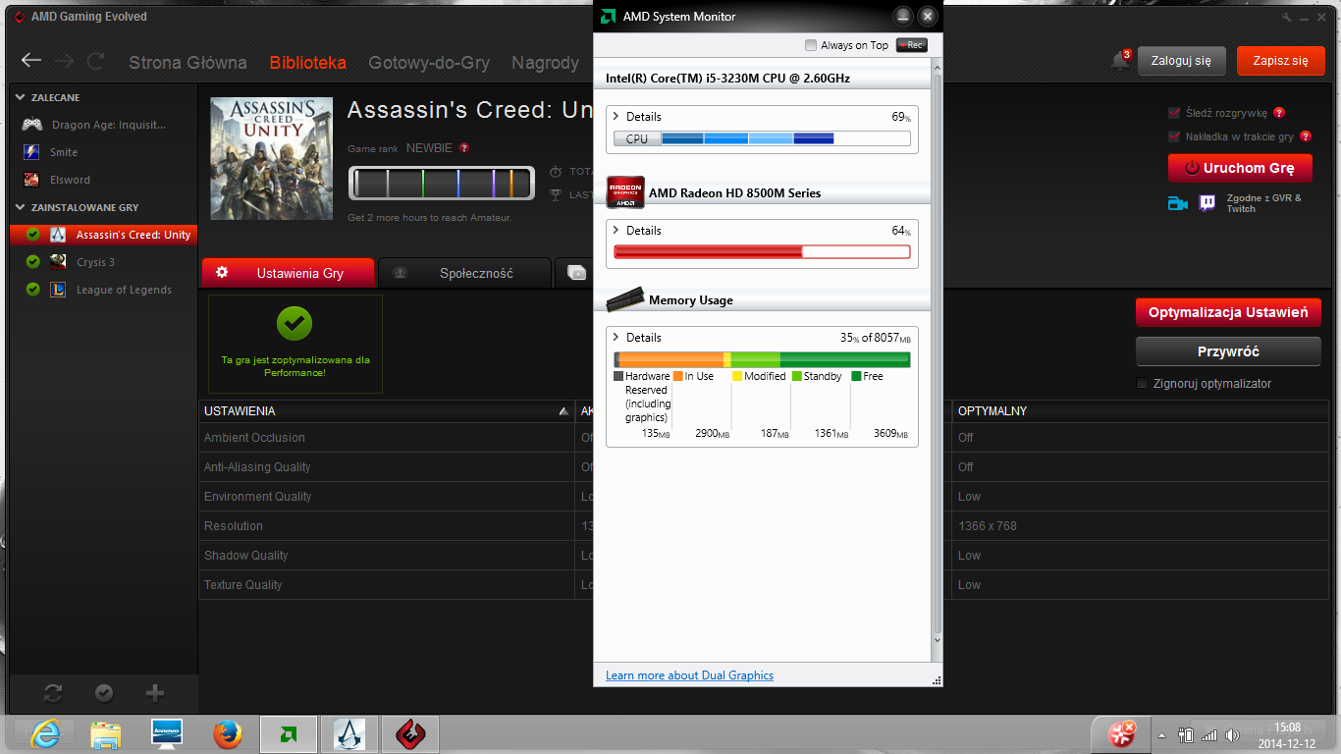
Task: Start recording with the Rec button
Action: (912, 45)
